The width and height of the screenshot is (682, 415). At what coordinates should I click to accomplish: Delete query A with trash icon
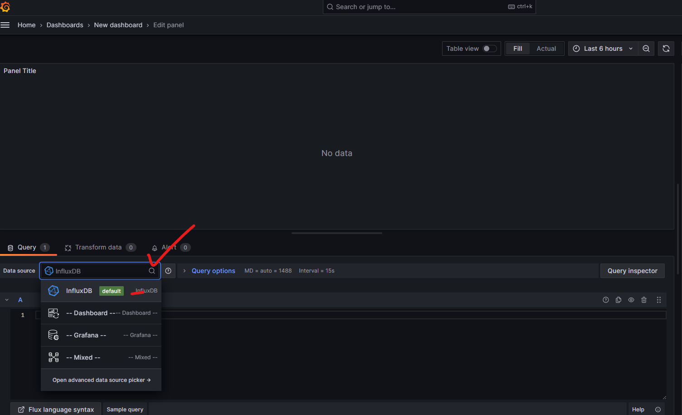click(644, 300)
